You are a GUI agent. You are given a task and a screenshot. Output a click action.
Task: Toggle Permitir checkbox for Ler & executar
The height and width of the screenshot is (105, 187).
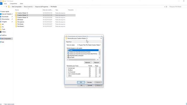click(x=90, y=72)
